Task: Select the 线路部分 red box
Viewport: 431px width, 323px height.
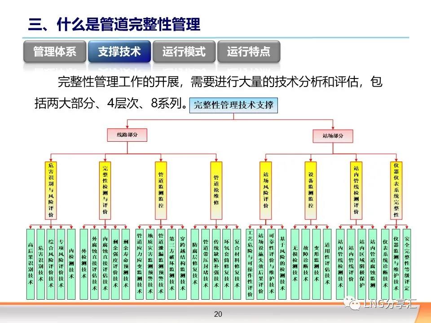Action: coord(127,135)
